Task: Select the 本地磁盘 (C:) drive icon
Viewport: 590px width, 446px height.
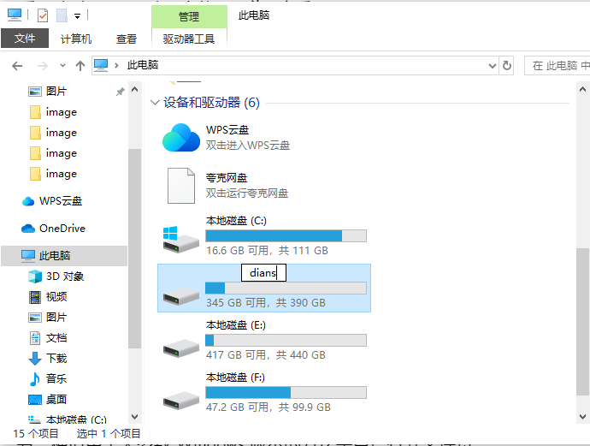Action: [x=181, y=240]
